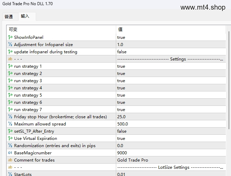Change update infopanel during testing value false
The width and height of the screenshot is (231, 176).
(171, 52)
